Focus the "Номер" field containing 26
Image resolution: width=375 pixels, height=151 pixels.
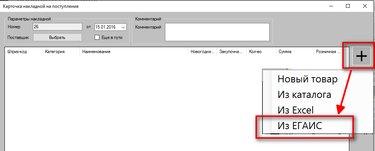coord(57,27)
